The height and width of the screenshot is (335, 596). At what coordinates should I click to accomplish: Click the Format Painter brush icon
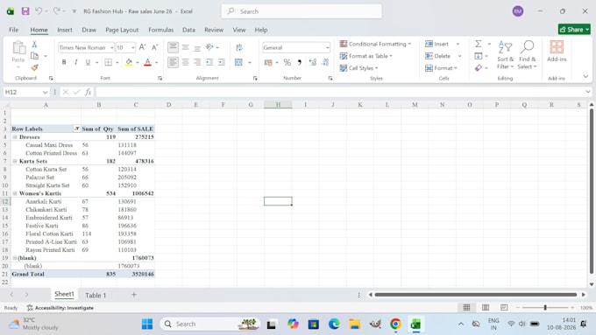(34, 67)
